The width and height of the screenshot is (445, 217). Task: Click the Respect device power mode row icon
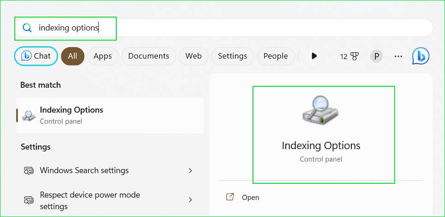coord(29,200)
